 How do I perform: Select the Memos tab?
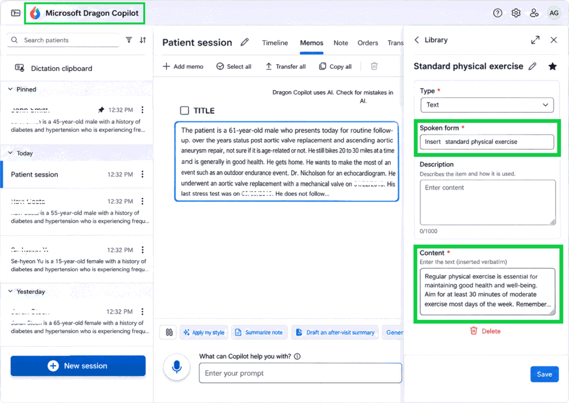311,43
